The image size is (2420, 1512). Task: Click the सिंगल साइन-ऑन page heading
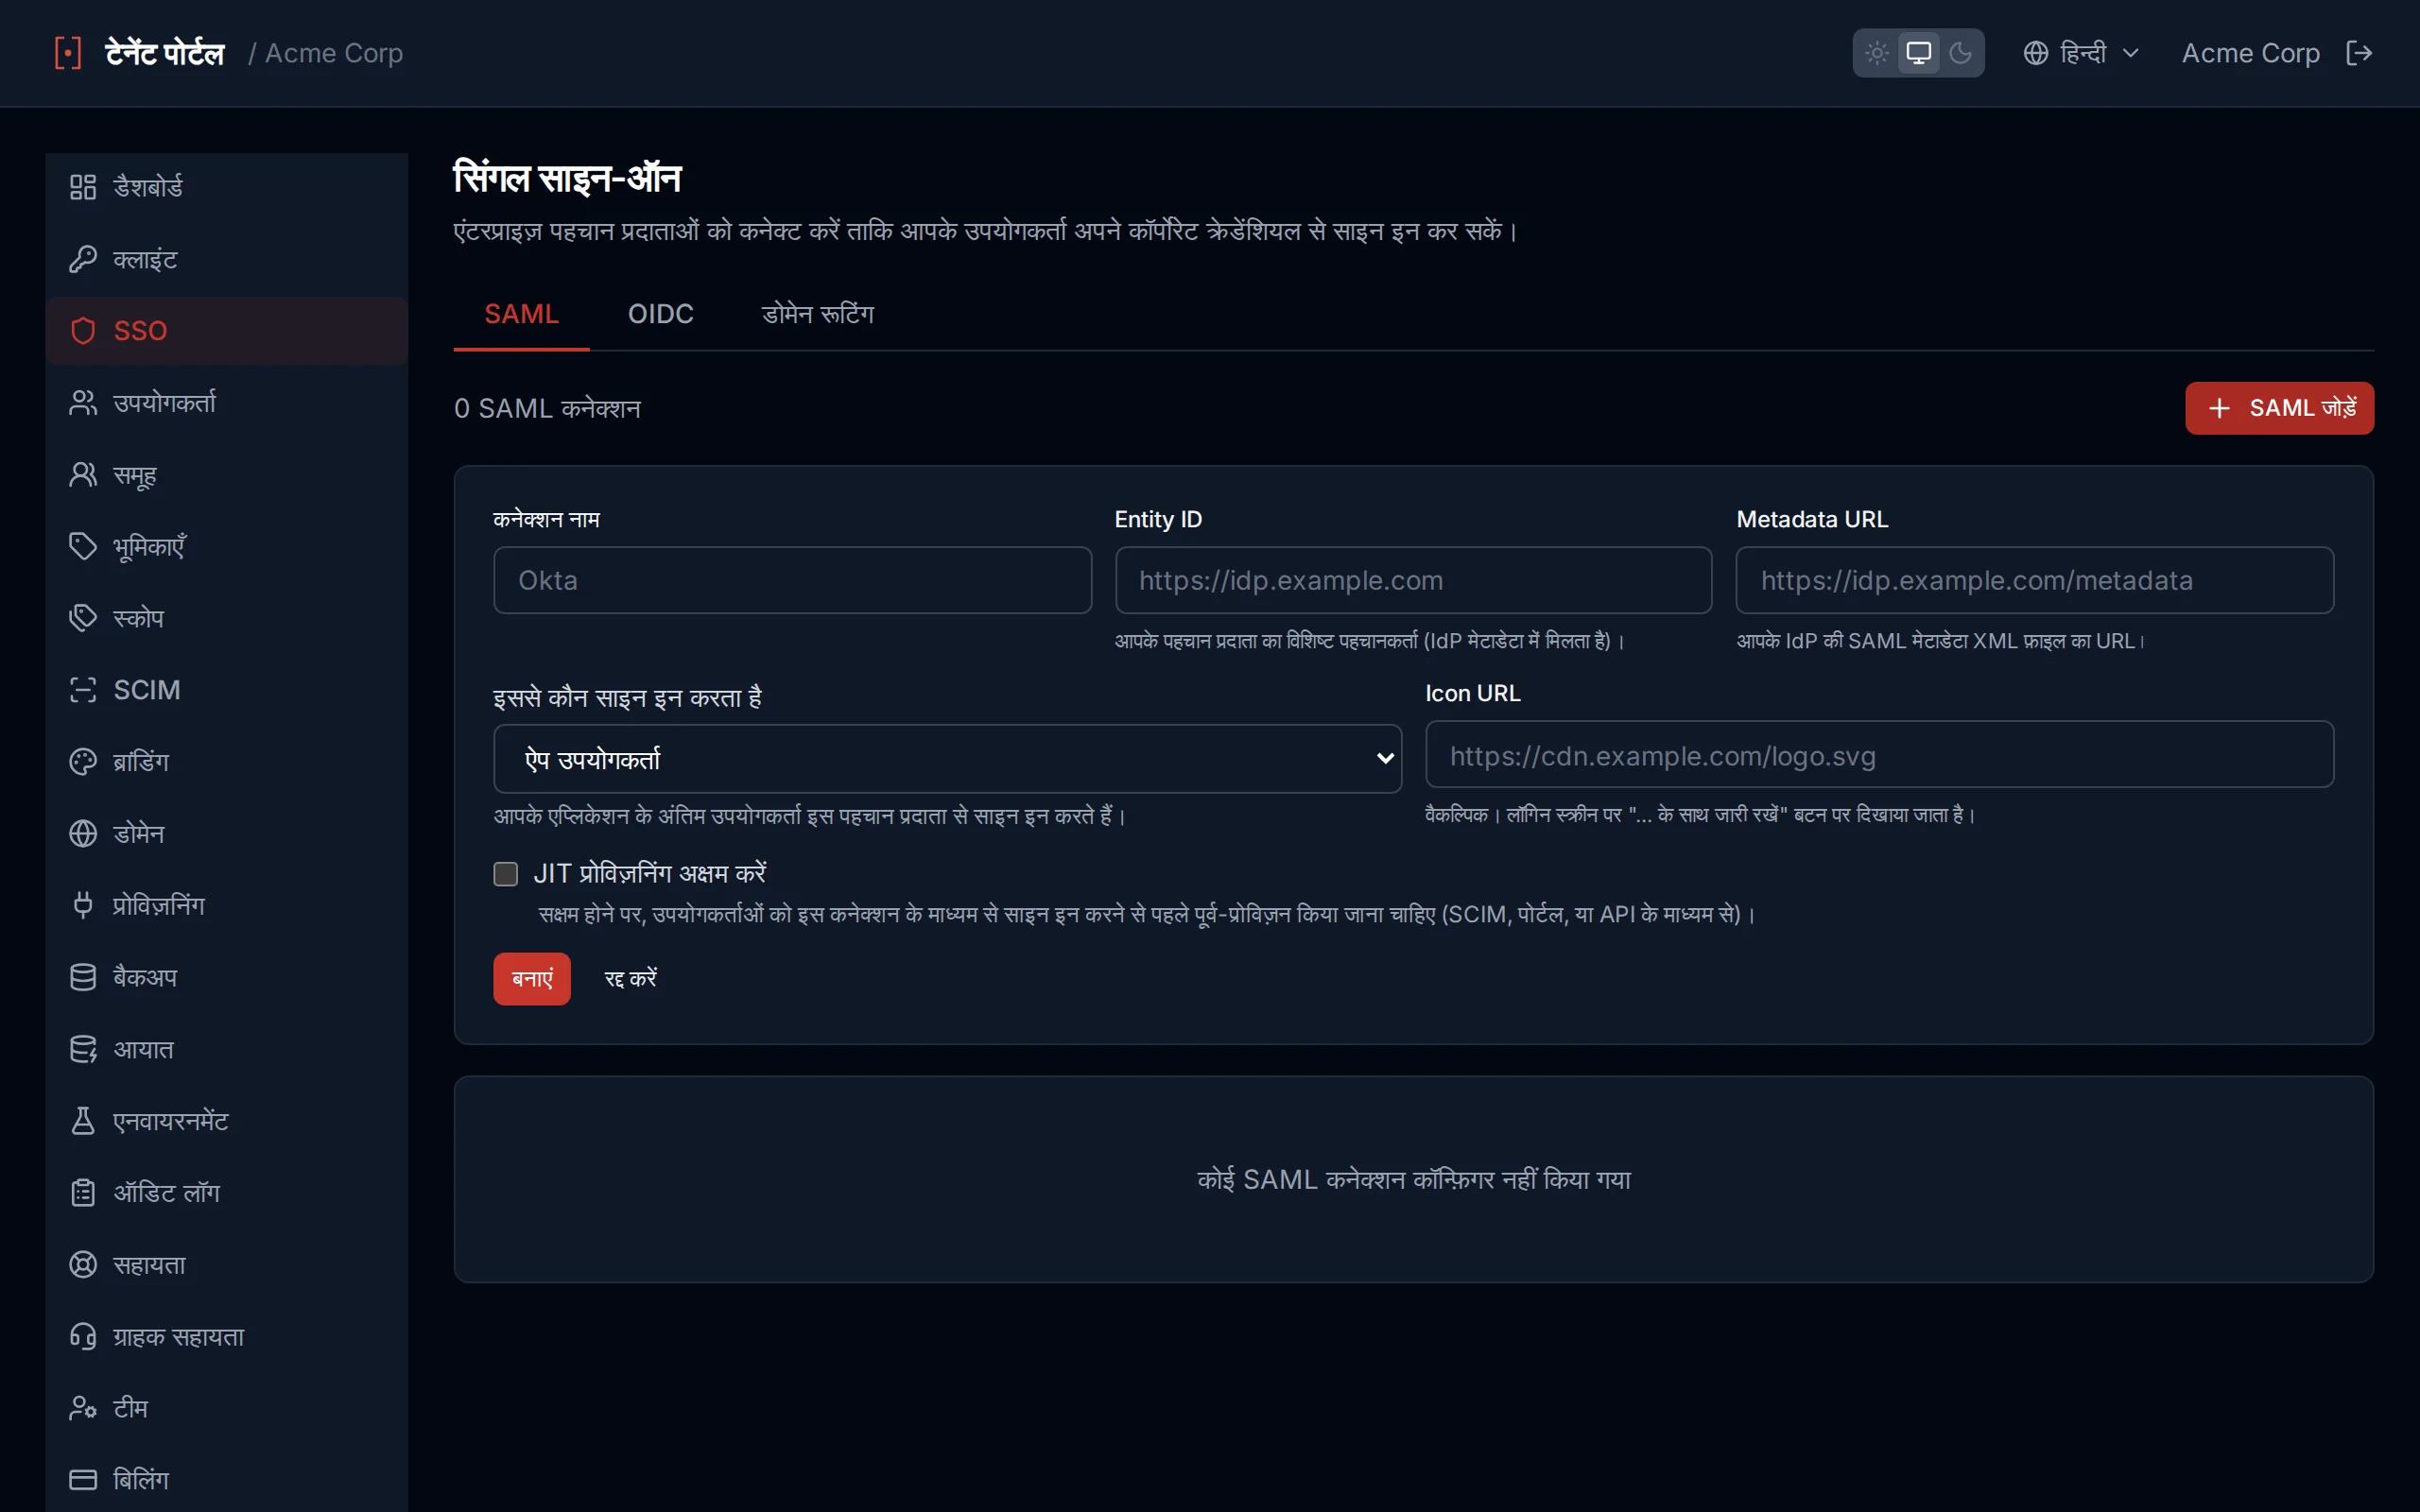point(567,178)
